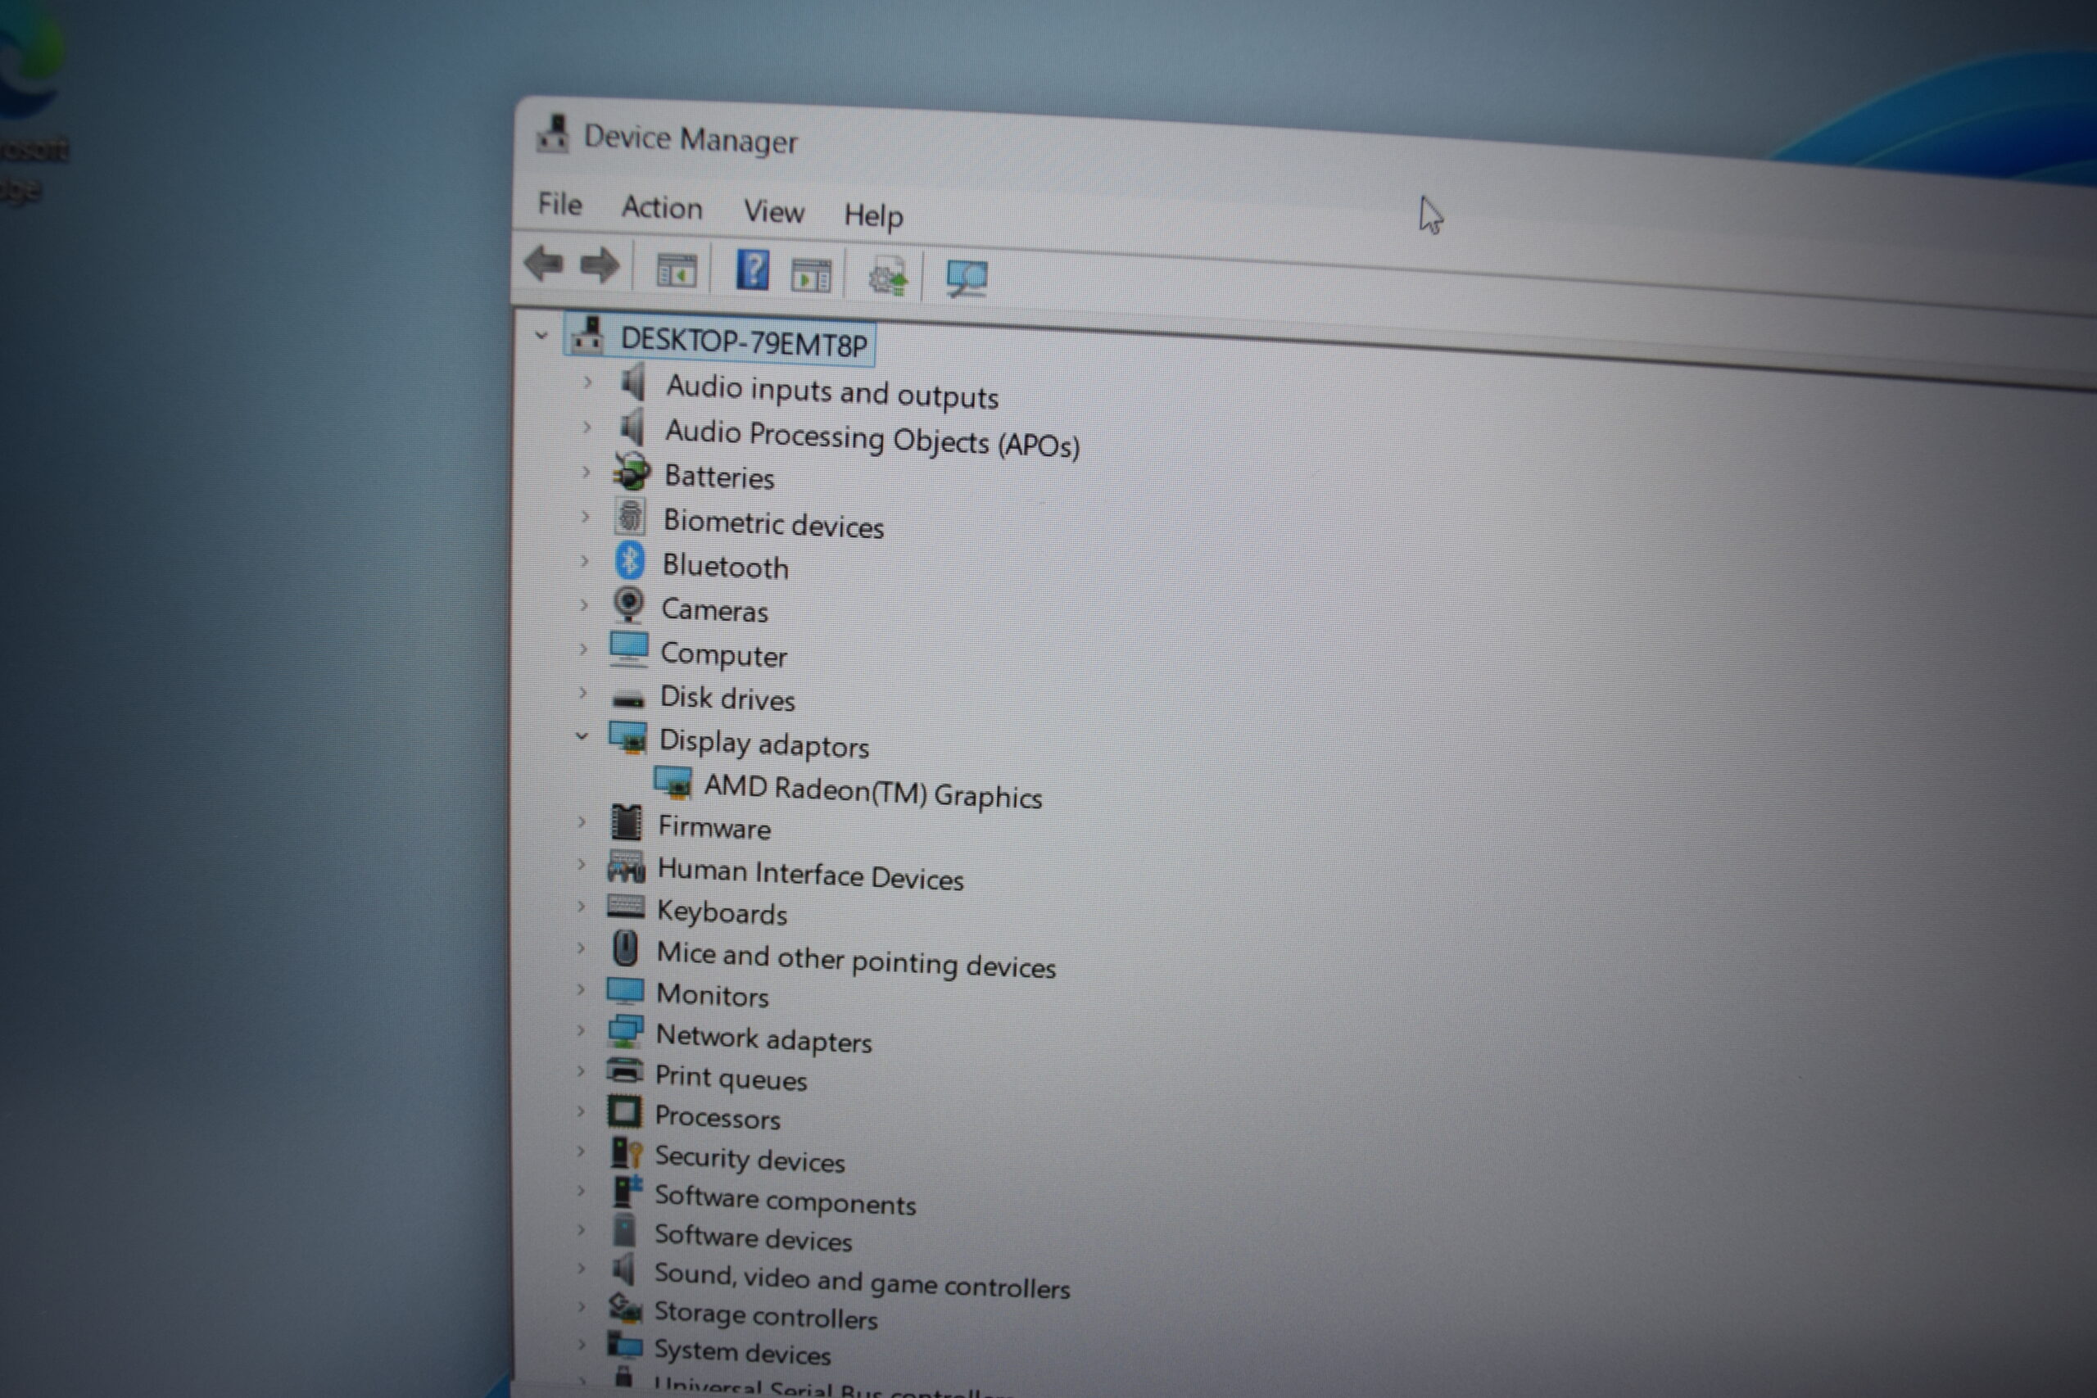Image resolution: width=2097 pixels, height=1398 pixels.
Task: Expand the Monitors chevron
Action: (x=582, y=989)
